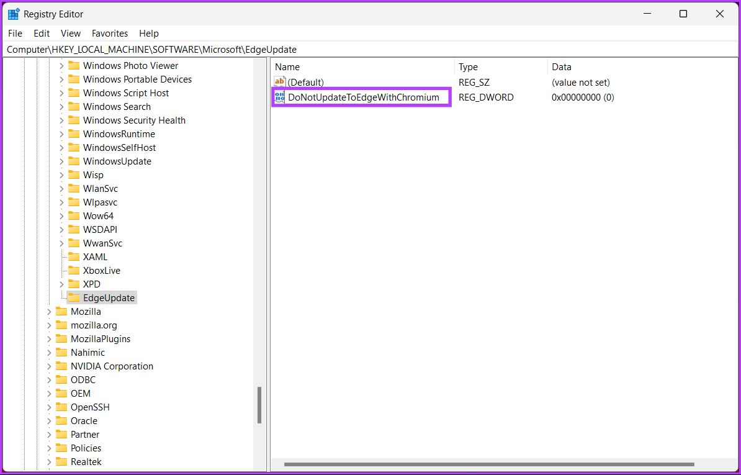Viewport: 741px width, 475px height.
Task: Expand the WindowsUpdate key
Action: pyautogui.click(x=61, y=161)
